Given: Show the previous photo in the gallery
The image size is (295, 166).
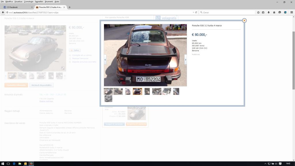Looking at the screenshot, I should tap(105, 60).
